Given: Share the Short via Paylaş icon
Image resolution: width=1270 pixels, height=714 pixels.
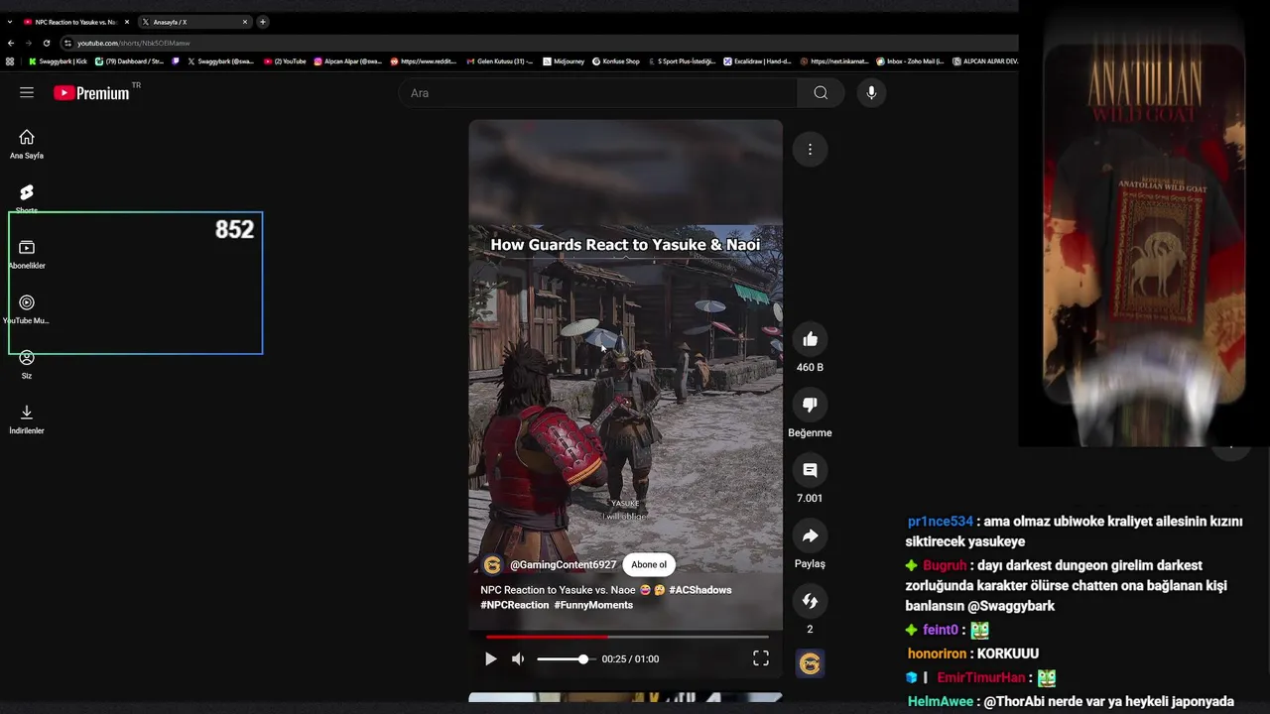Looking at the screenshot, I should pyautogui.click(x=810, y=535).
